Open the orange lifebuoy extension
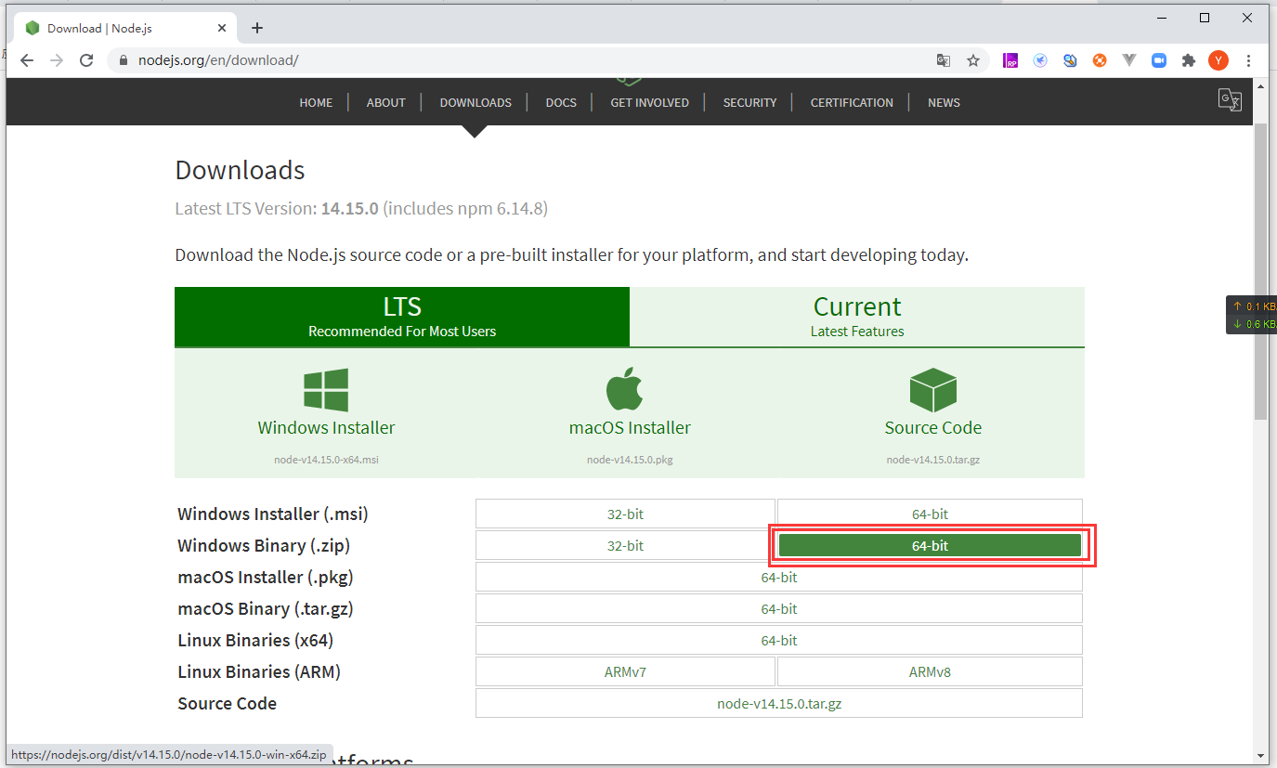1277x768 pixels. (1100, 60)
